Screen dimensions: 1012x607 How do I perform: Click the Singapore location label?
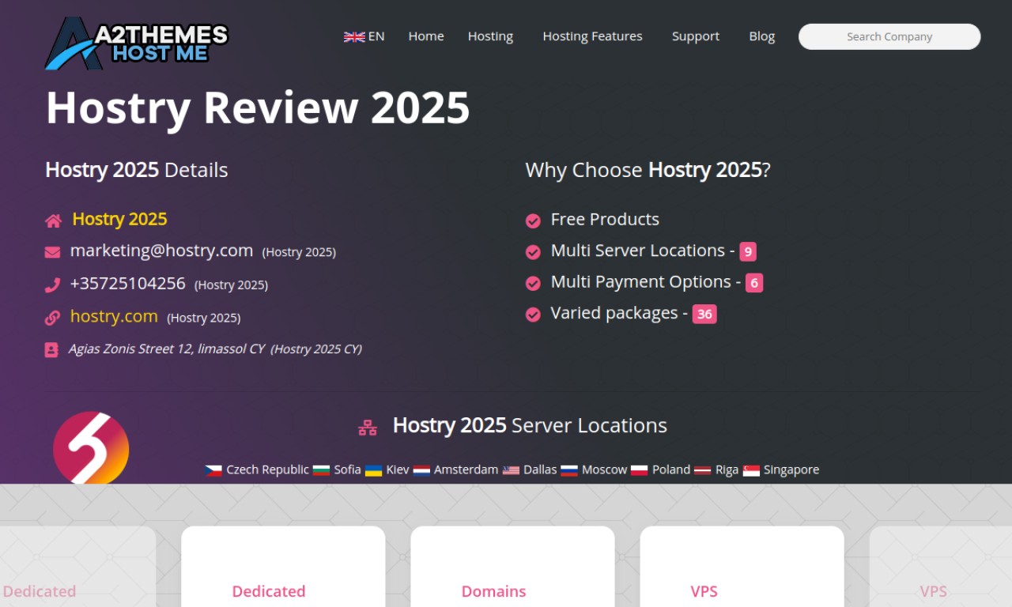[x=791, y=469]
